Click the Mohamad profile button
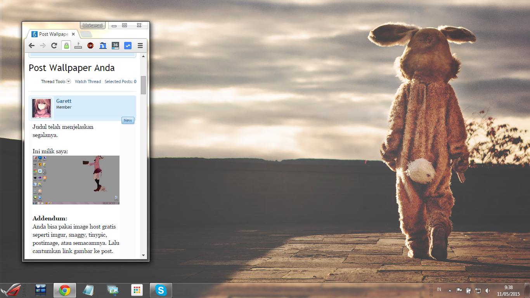Screen dimensions: 530x298 93,26
